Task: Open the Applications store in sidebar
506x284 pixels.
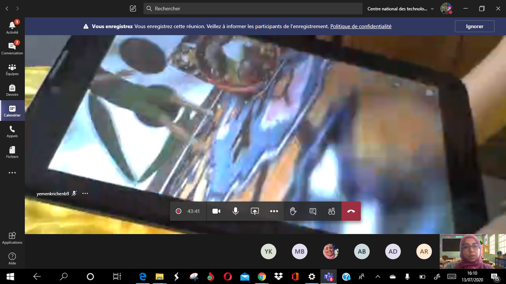Action: pos(12,238)
